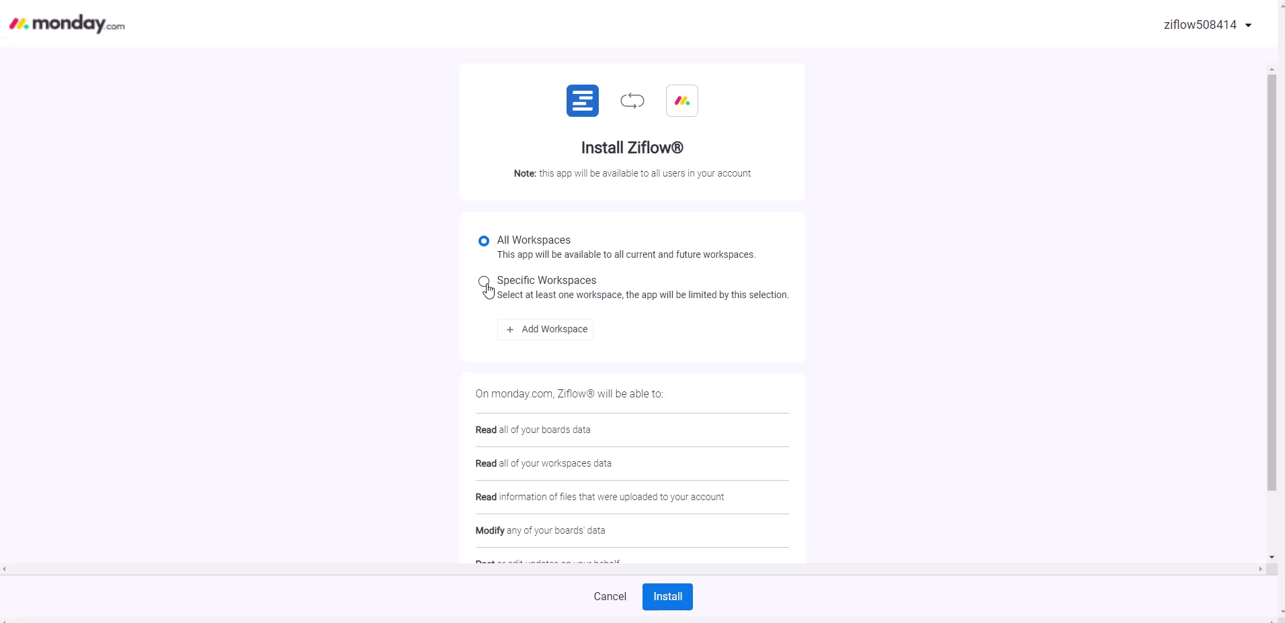Click the vertical scrollbar down arrow
Viewport: 1285px width, 623px height.
(1272, 557)
